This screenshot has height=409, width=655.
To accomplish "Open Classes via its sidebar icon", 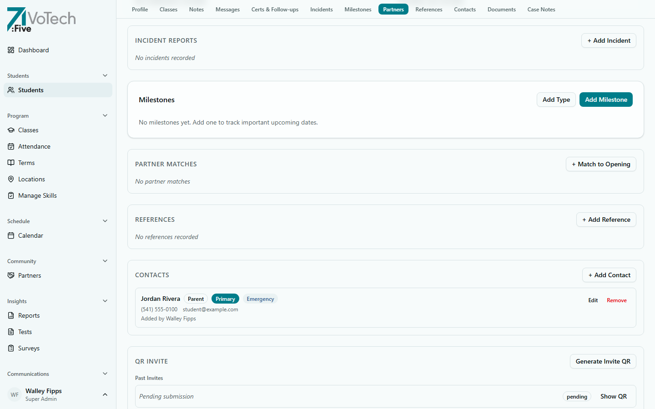I will tap(11, 130).
